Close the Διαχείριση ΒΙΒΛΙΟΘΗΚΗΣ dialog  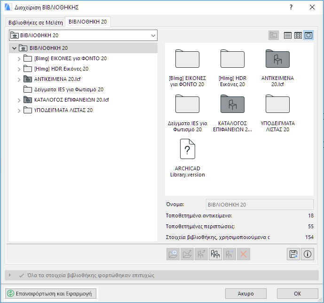(x=312, y=7)
